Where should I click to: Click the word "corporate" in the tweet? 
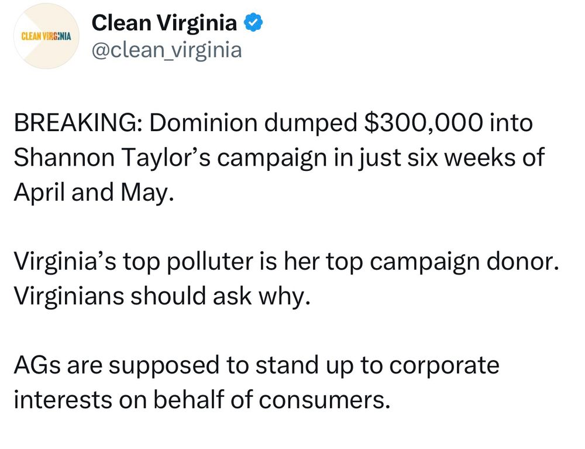[x=443, y=365]
